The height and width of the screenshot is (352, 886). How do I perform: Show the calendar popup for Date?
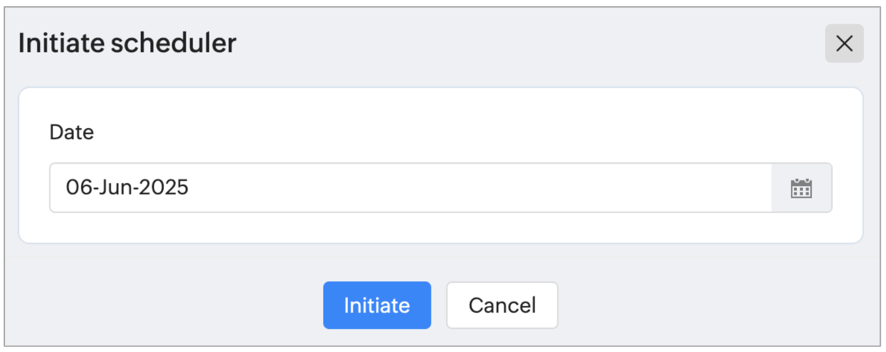coord(801,188)
